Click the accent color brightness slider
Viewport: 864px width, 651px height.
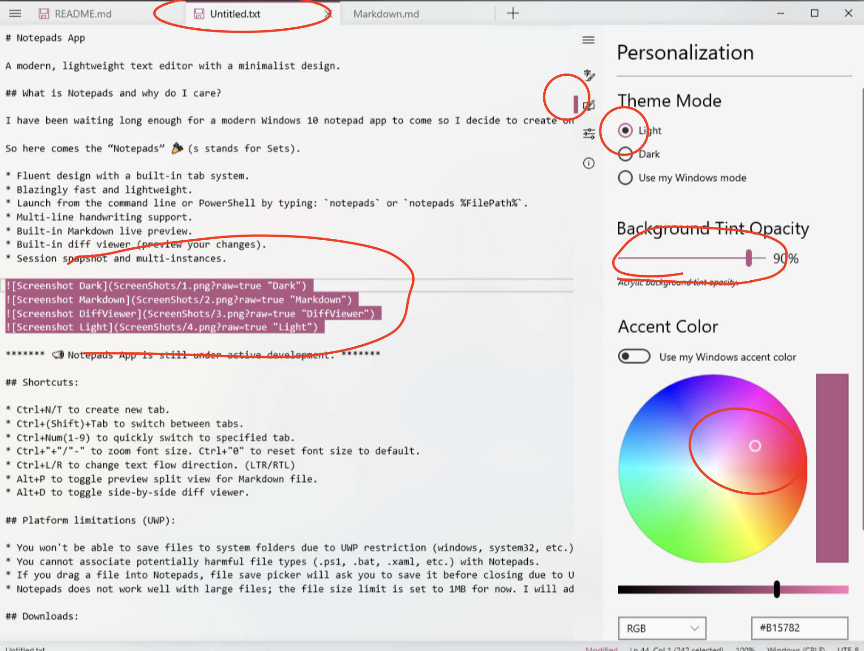[x=733, y=589]
